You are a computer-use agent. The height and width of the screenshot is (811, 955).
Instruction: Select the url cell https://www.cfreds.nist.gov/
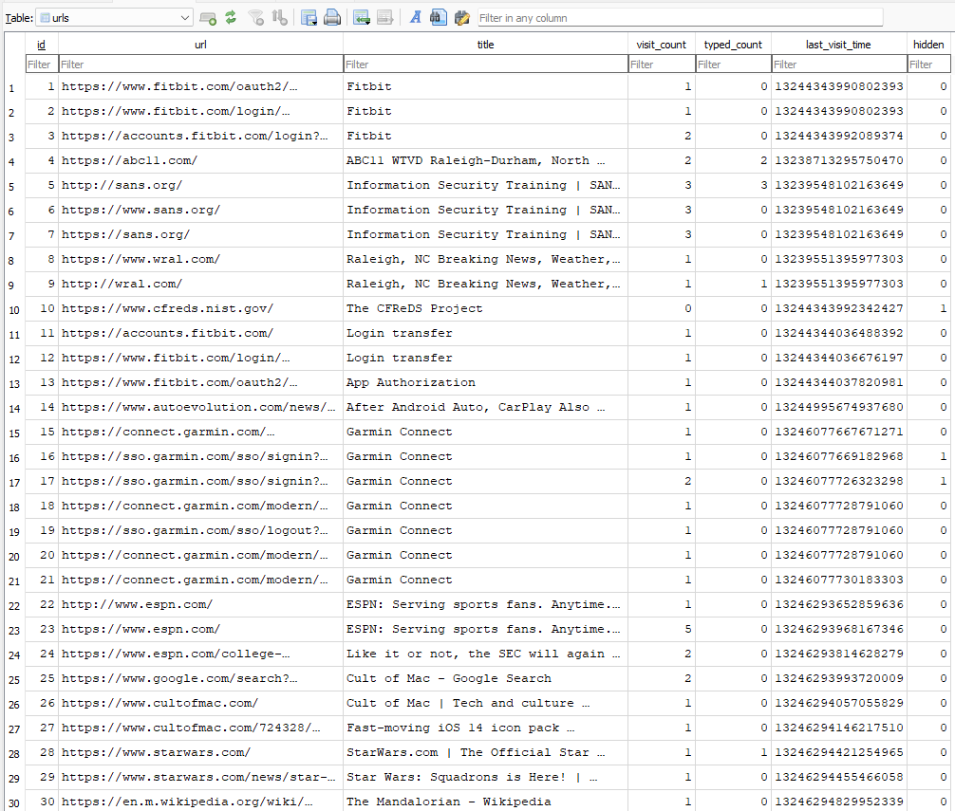201,308
